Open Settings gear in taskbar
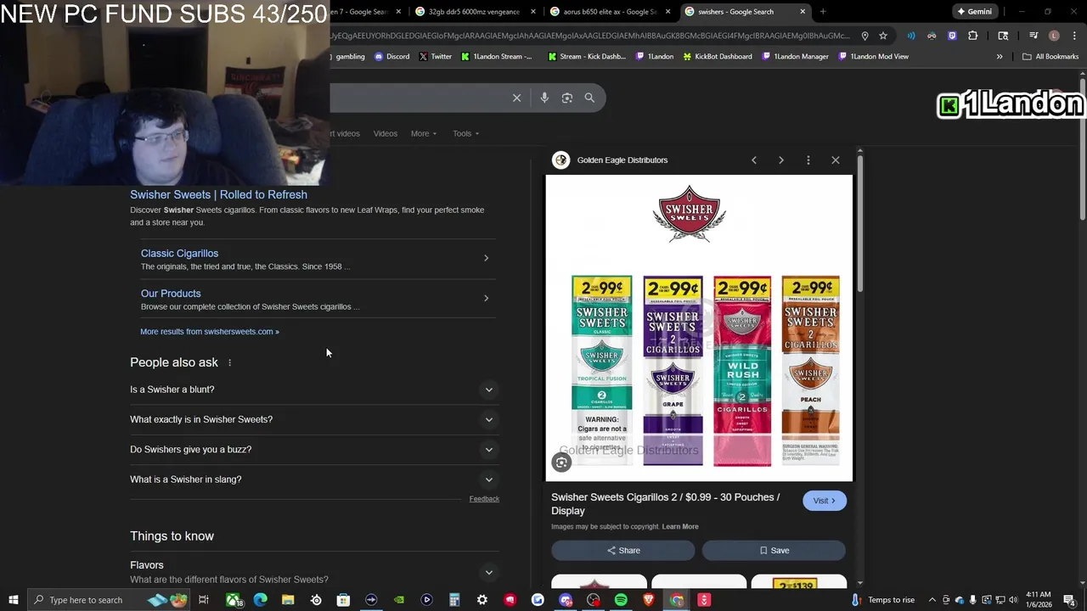The image size is (1087, 611). coord(482,600)
